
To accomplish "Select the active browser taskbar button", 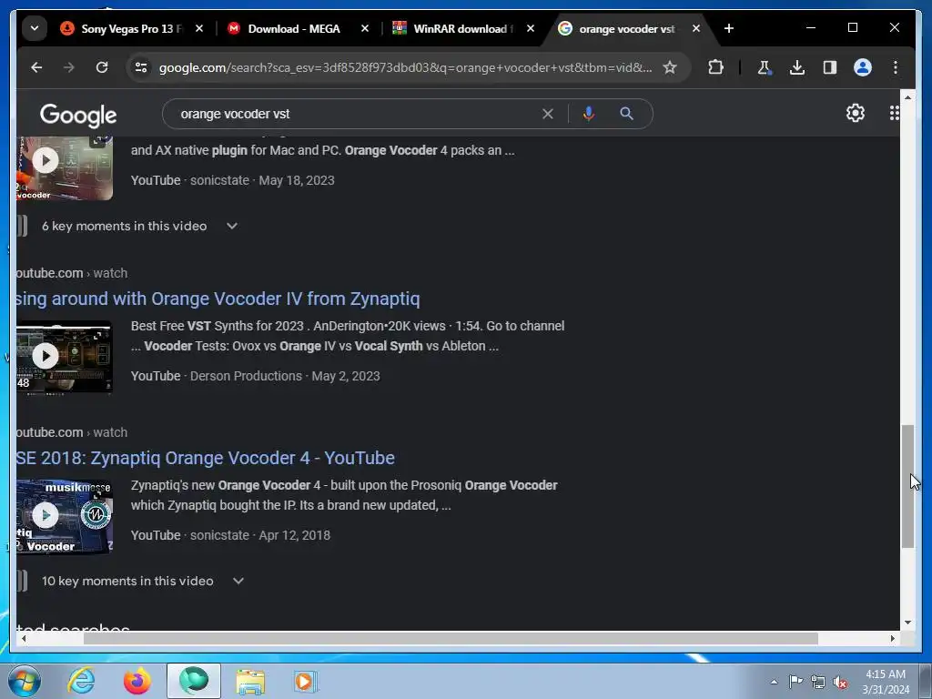I will 194,681.
